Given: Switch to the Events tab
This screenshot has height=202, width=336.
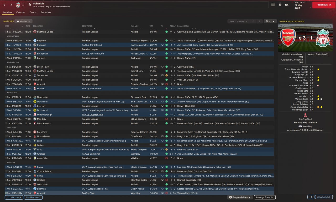Looking at the screenshot, I should tap(33, 12).
